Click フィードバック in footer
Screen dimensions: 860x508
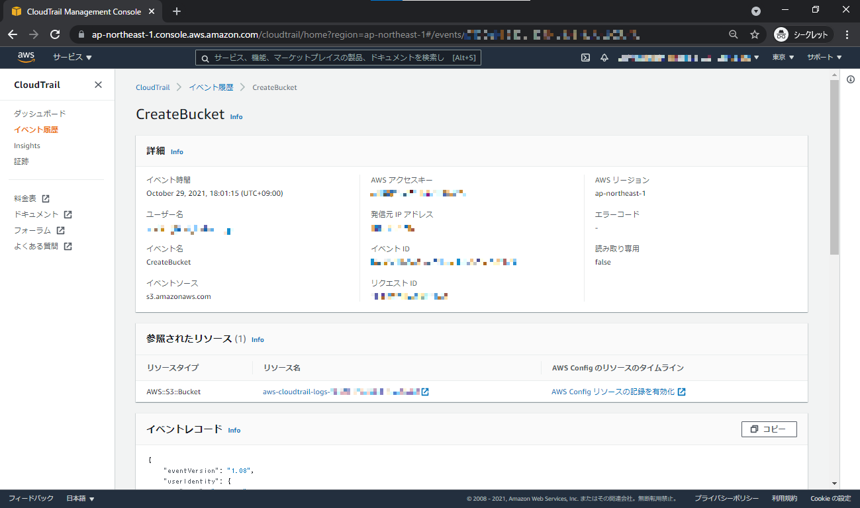(x=31, y=499)
